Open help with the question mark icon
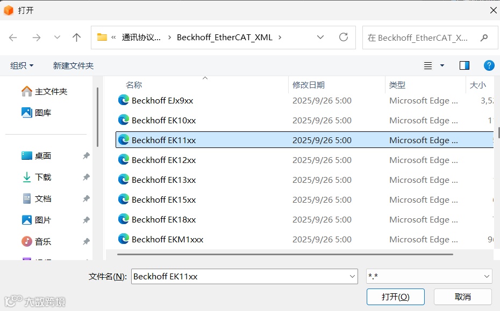500x311 pixels. click(x=489, y=65)
